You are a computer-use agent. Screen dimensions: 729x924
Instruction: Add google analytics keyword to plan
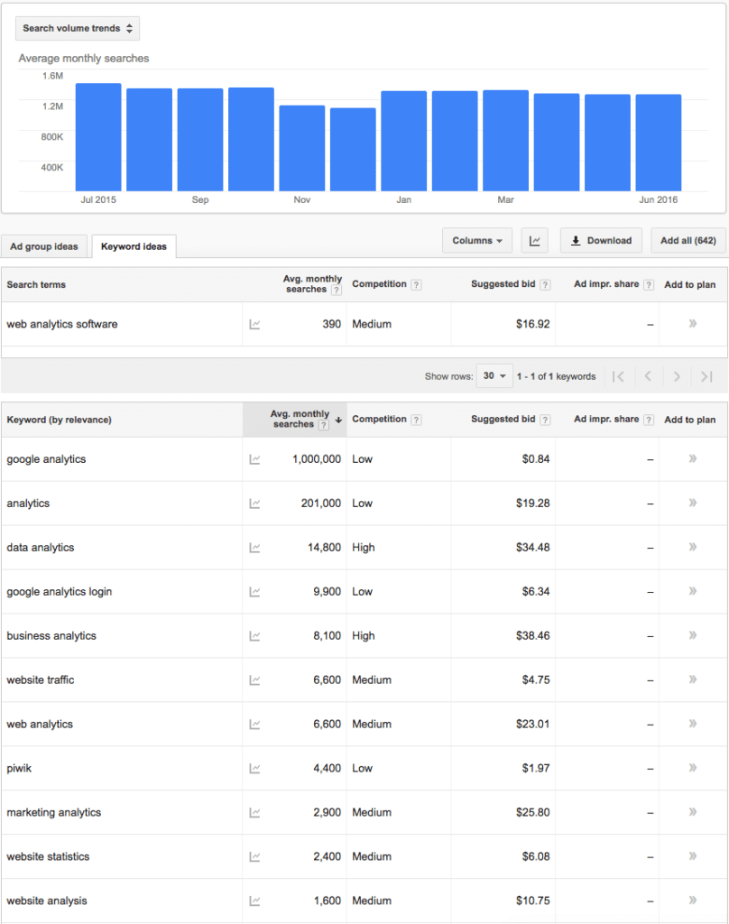(x=693, y=458)
